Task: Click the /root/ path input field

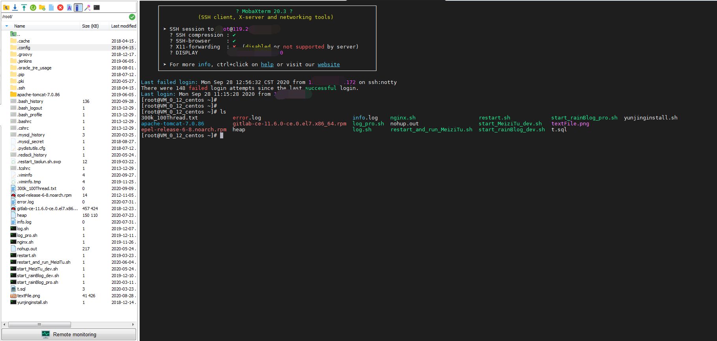Action: [63, 17]
